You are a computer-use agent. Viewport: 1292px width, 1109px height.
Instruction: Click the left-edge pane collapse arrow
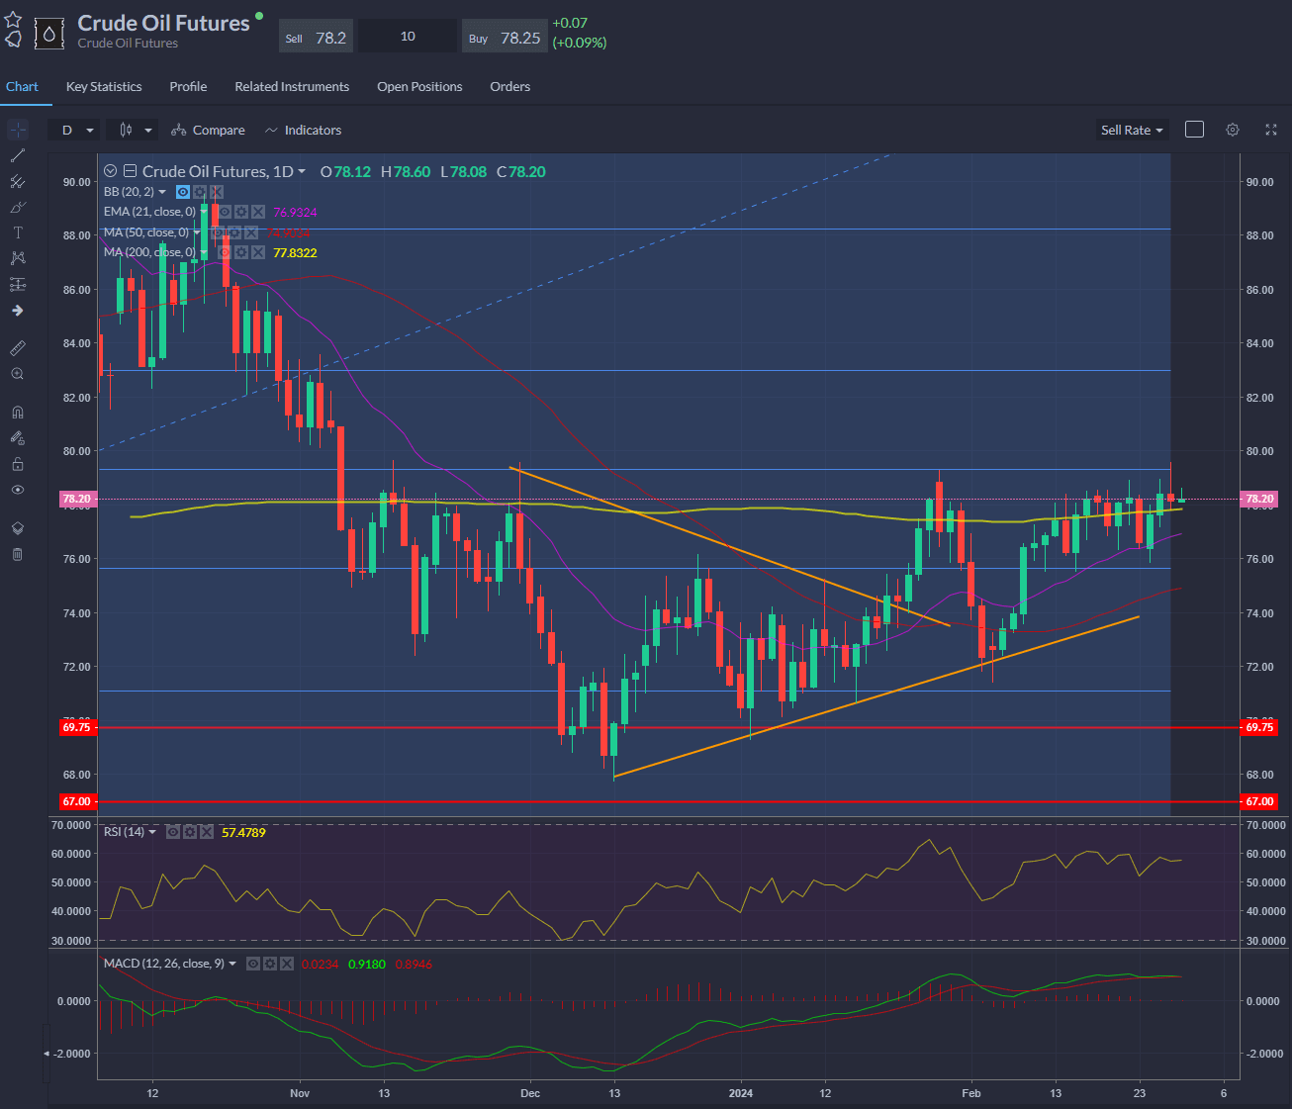(46, 1054)
